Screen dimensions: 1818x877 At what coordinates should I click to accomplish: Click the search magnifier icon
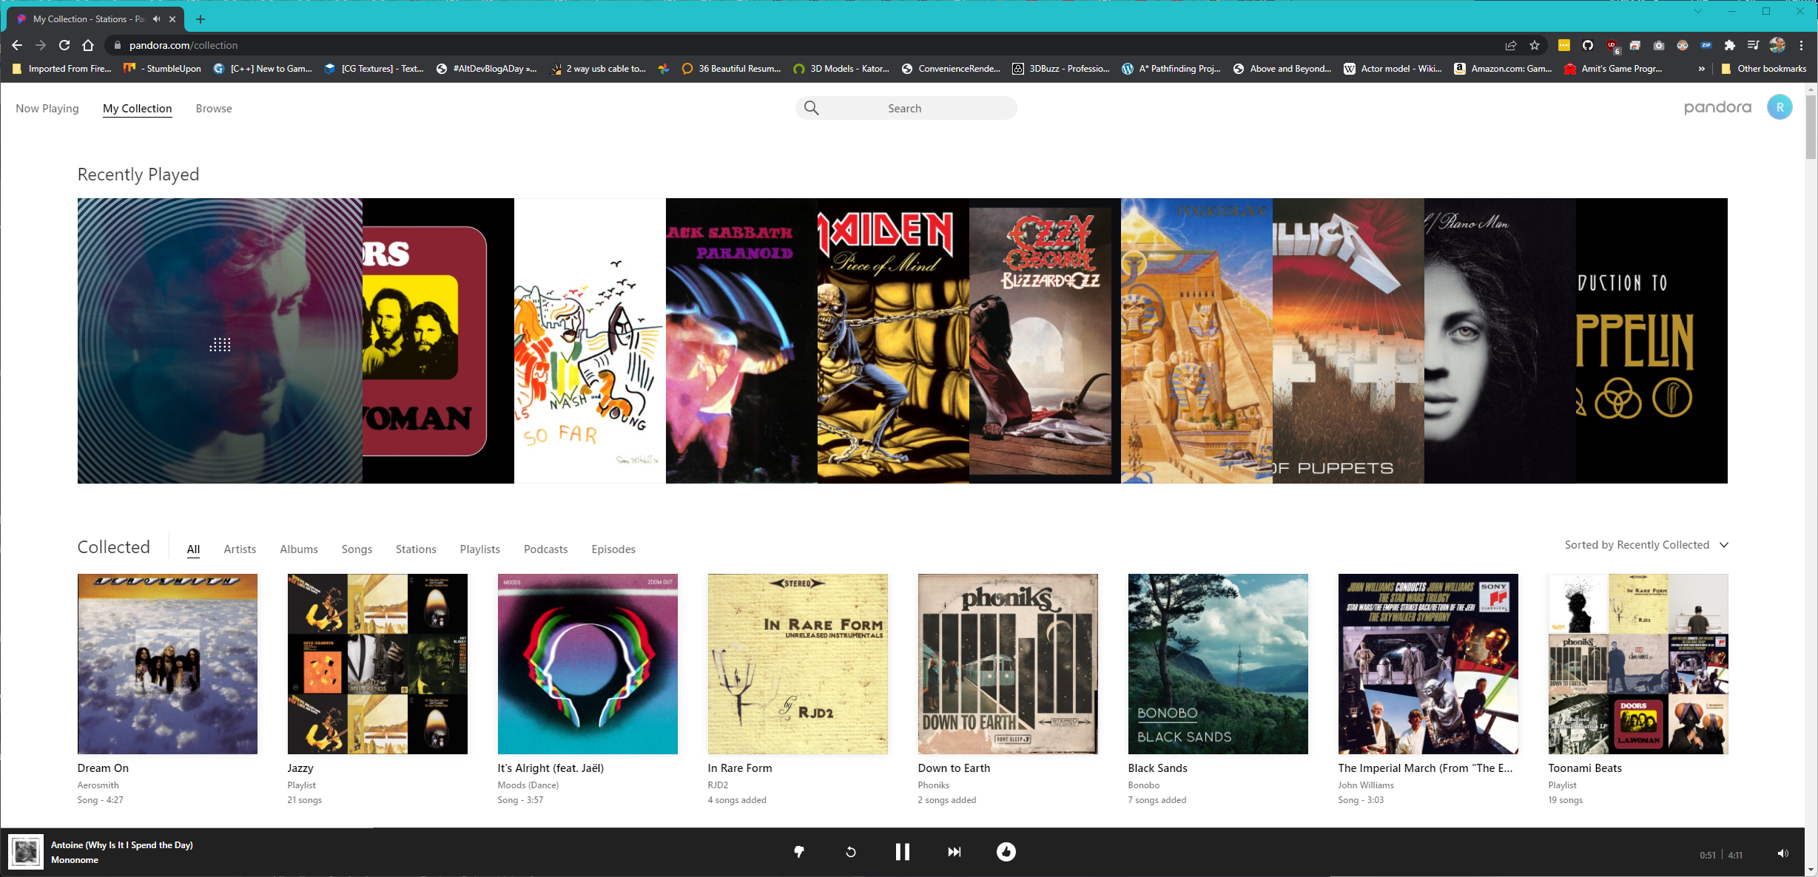point(812,108)
